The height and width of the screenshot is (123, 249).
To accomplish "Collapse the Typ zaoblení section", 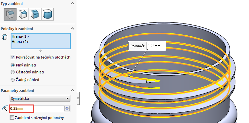I will pyautogui.click(x=72, y=4).
